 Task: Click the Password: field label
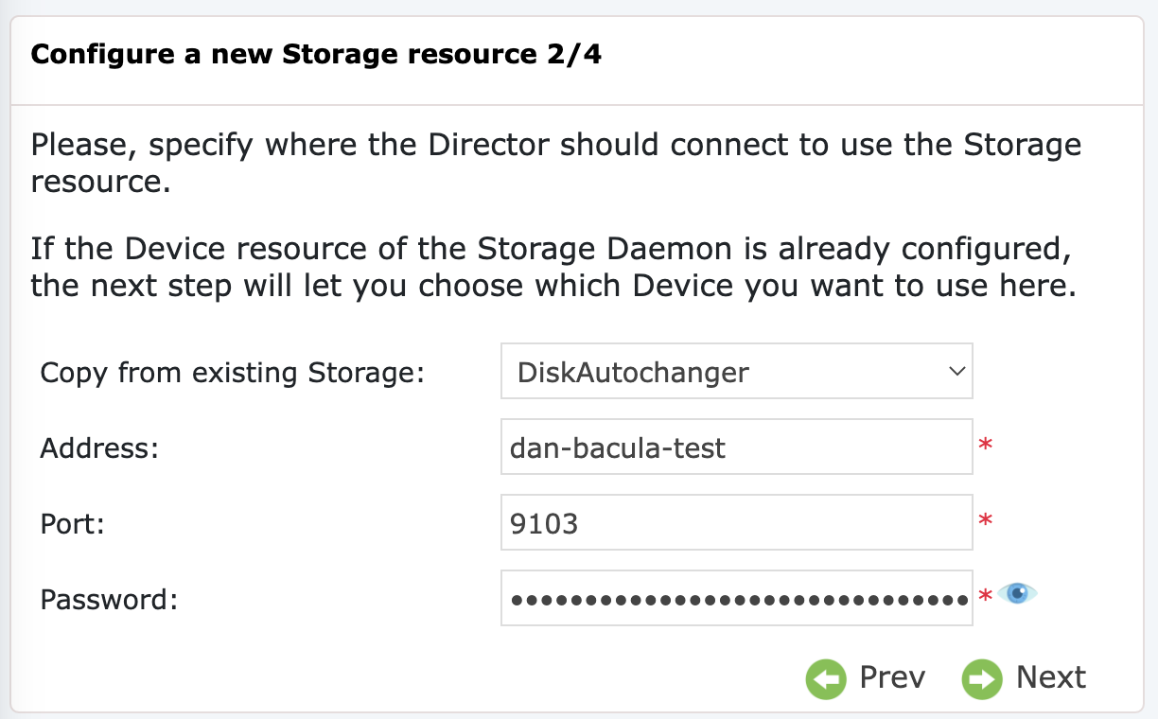pos(109,599)
